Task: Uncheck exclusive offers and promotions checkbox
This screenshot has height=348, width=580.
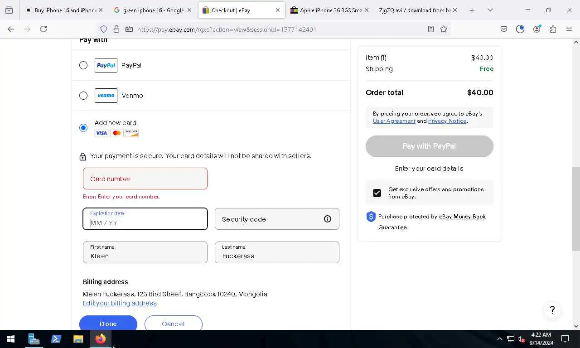Action: (377, 193)
